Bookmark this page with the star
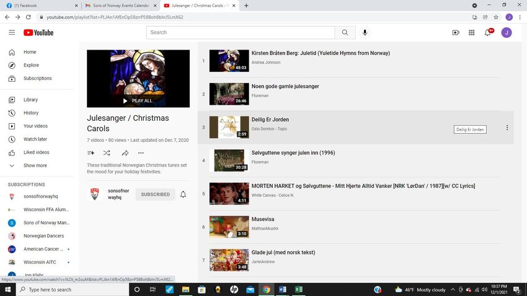This screenshot has height=296, width=527. click(496, 17)
